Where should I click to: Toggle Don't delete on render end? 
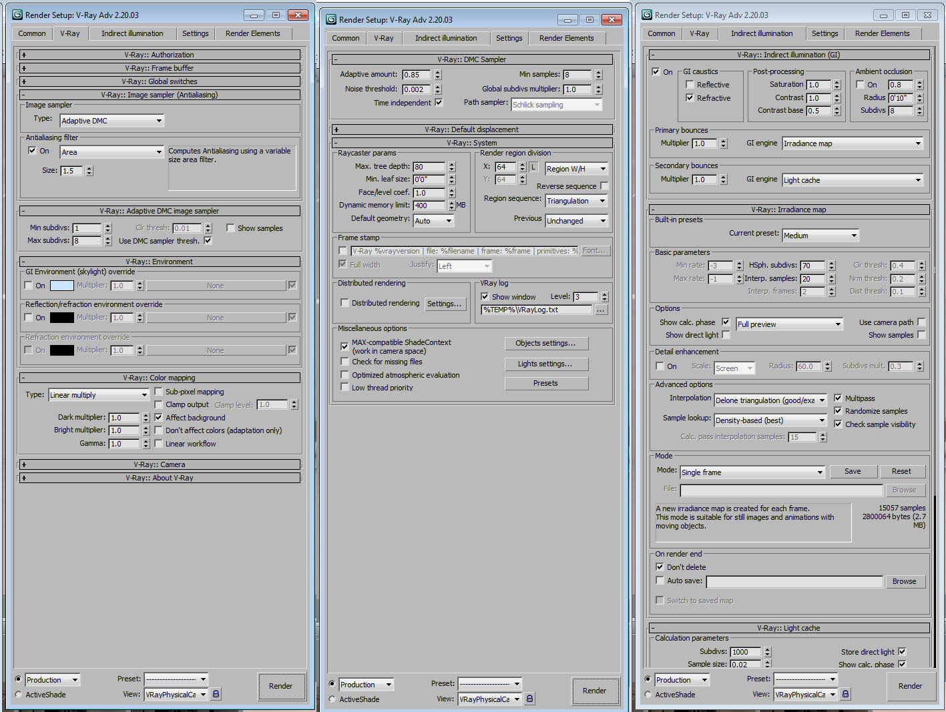click(x=660, y=567)
